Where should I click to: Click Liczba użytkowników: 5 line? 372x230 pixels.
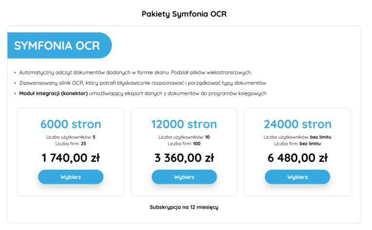[71, 137]
